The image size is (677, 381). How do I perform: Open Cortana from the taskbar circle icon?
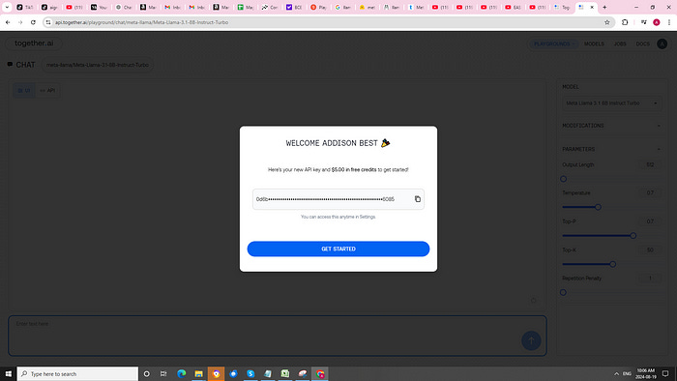coord(146,373)
